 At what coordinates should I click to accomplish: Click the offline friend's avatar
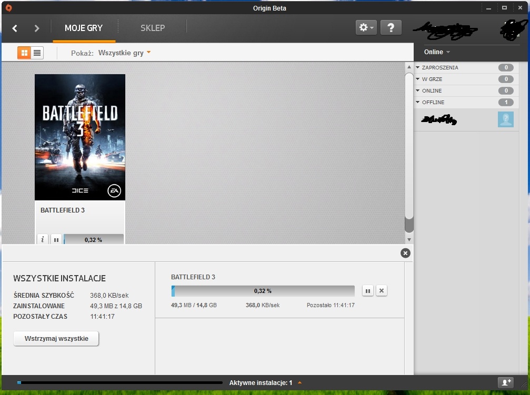pyautogui.click(x=506, y=119)
